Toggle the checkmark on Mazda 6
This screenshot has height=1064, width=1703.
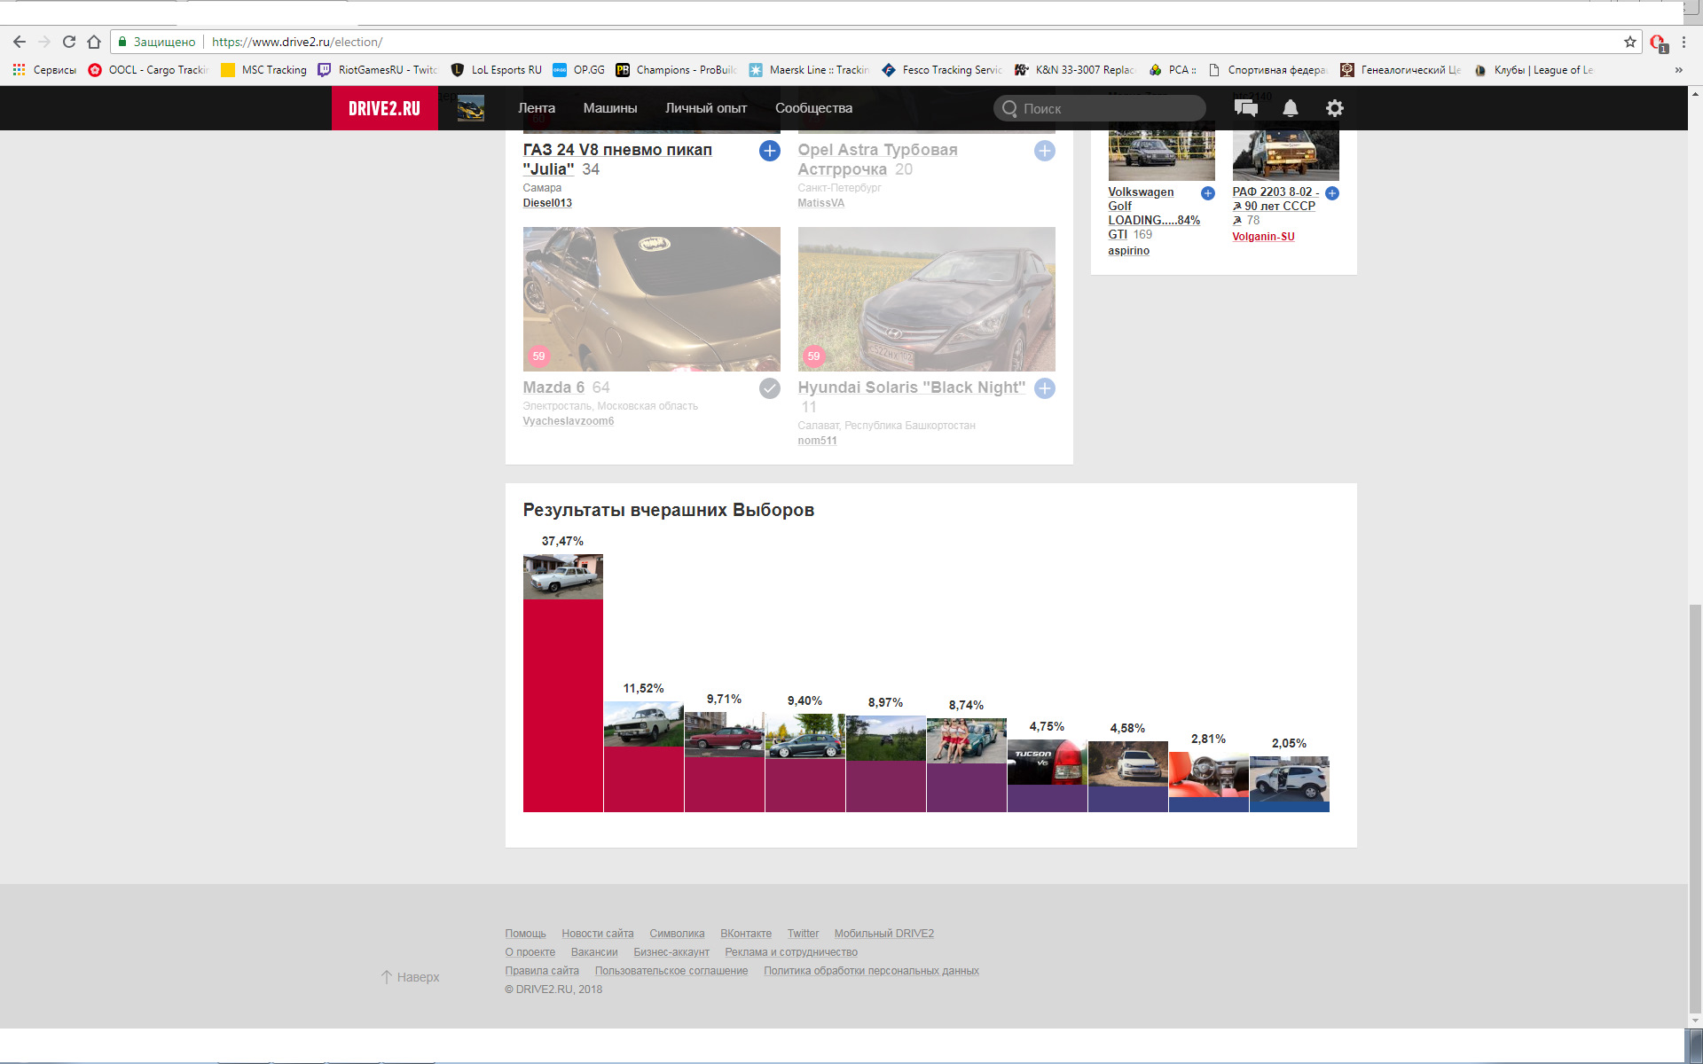tap(769, 388)
